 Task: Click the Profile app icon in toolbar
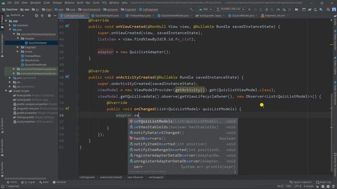[278, 9]
